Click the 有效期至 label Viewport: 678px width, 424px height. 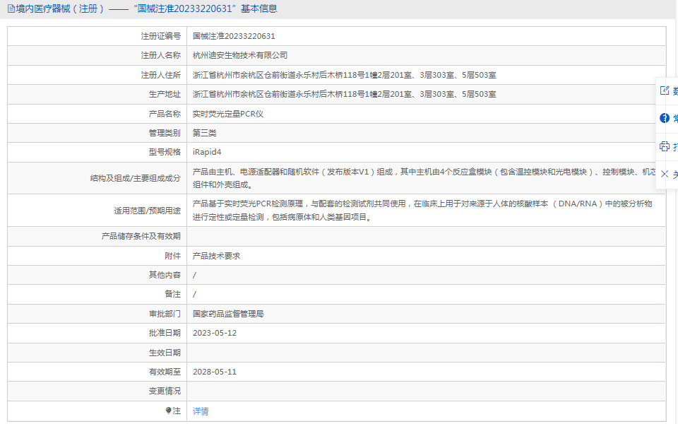[165, 372]
